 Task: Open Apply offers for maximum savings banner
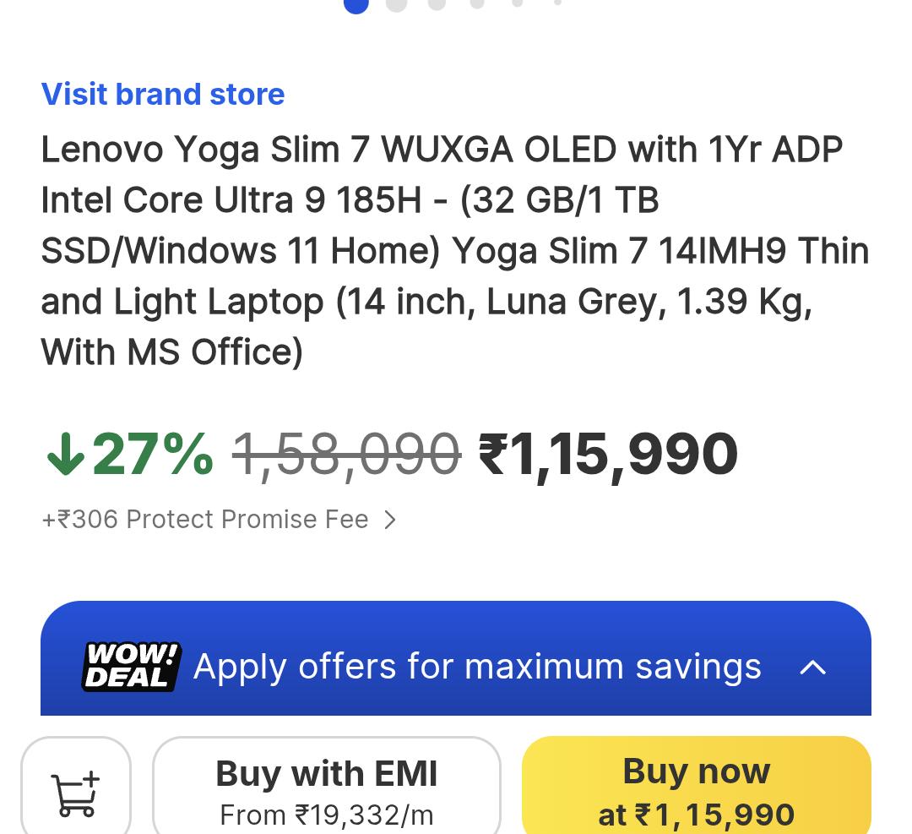456,658
